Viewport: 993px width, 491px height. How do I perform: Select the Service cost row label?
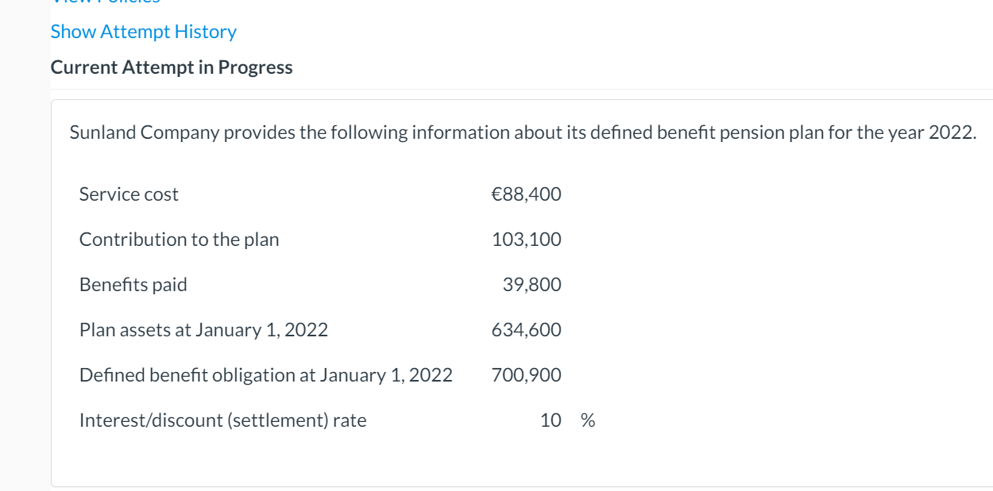129,194
